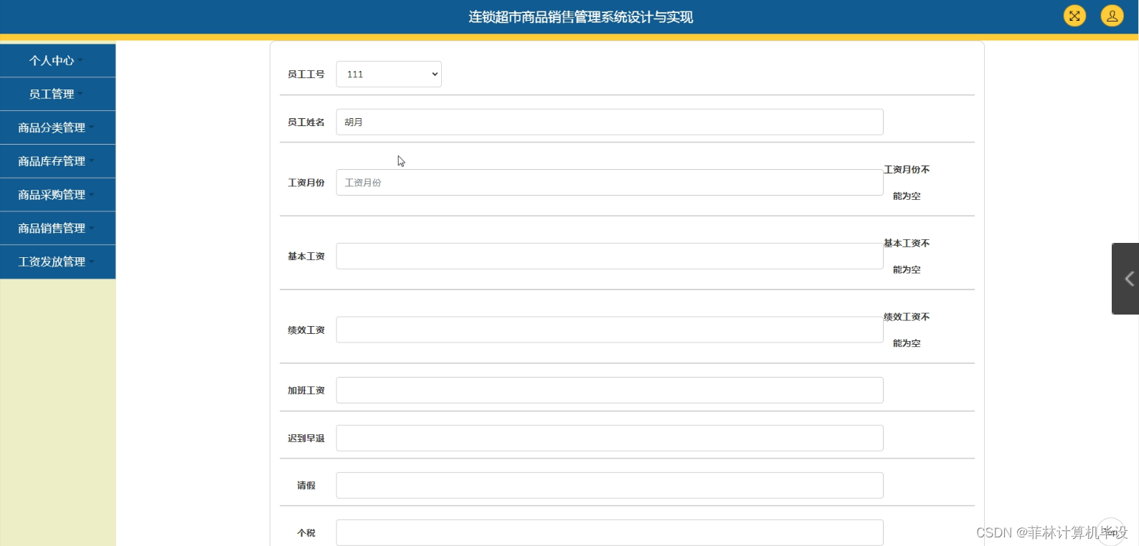This screenshot has width=1139, height=546.
Task: Click the 工资月份 field label
Action: click(x=306, y=183)
